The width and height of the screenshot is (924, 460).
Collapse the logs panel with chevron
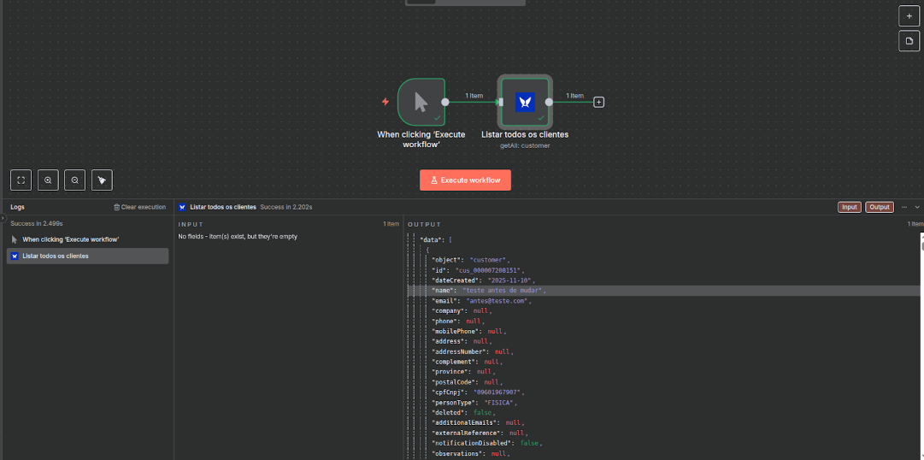click(917, 207)
